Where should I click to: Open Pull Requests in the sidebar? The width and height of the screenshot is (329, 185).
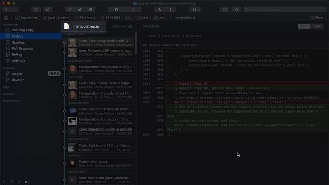click(x=31, y=48)
